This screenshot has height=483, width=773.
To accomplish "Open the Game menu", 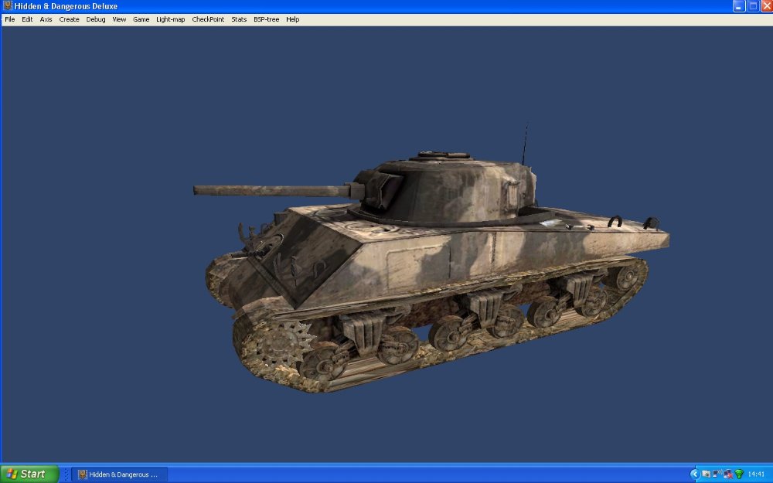I will pos(141,19).
